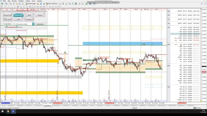Switch to the USDCAD,H1 chart tab
This screenshot has width=207, height=116.
38,105
